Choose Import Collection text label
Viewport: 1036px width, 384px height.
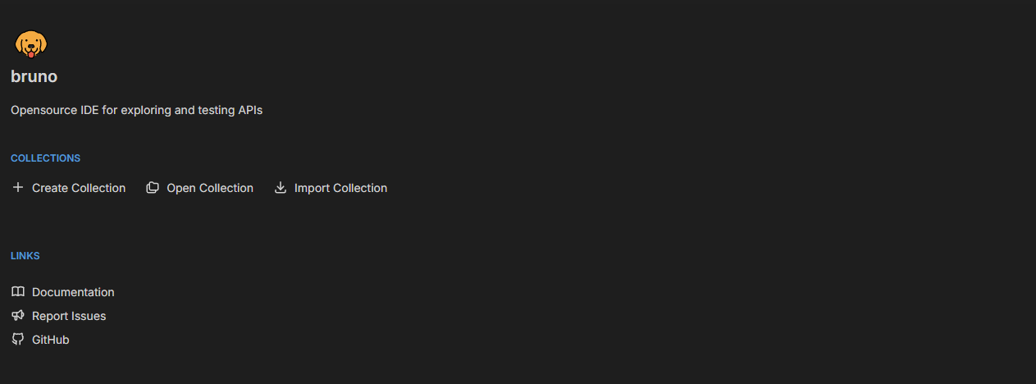coord(340,188)
